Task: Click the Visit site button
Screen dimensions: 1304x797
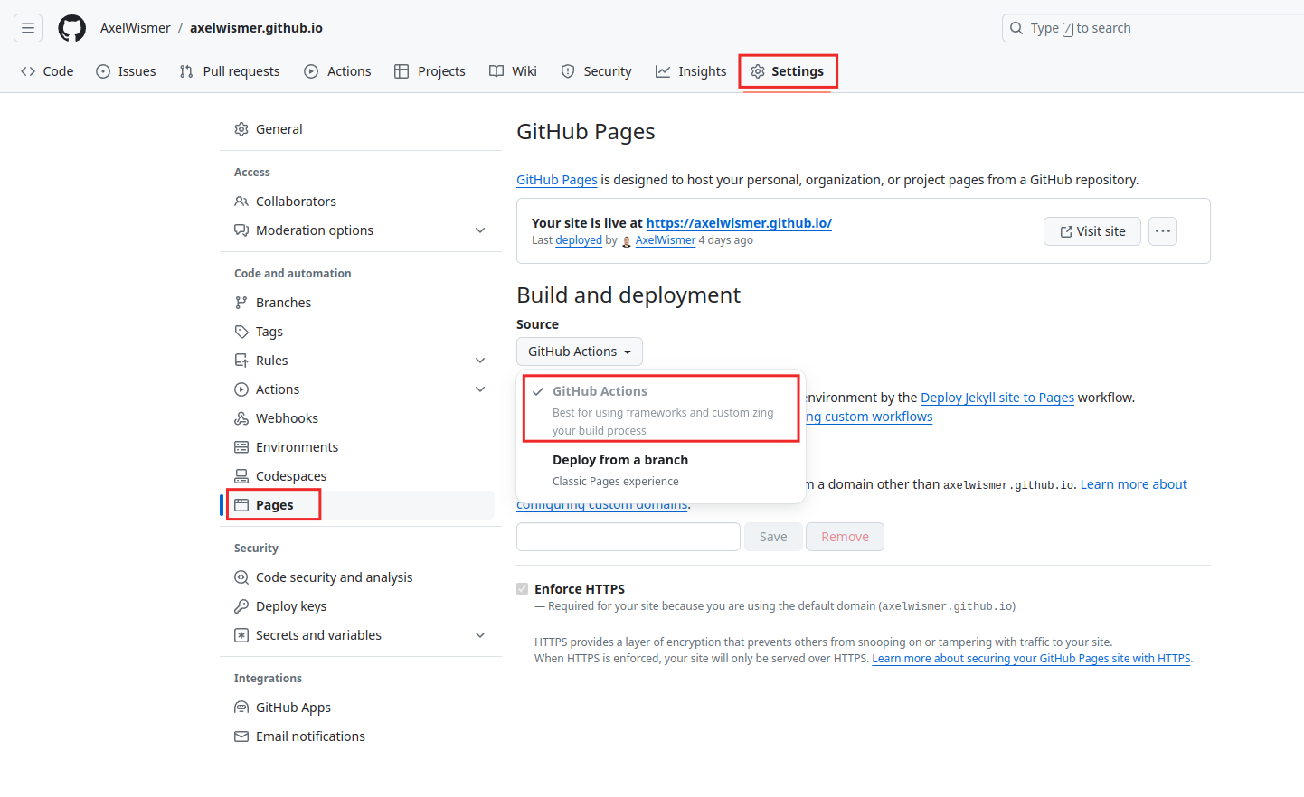Action: 1092,231
